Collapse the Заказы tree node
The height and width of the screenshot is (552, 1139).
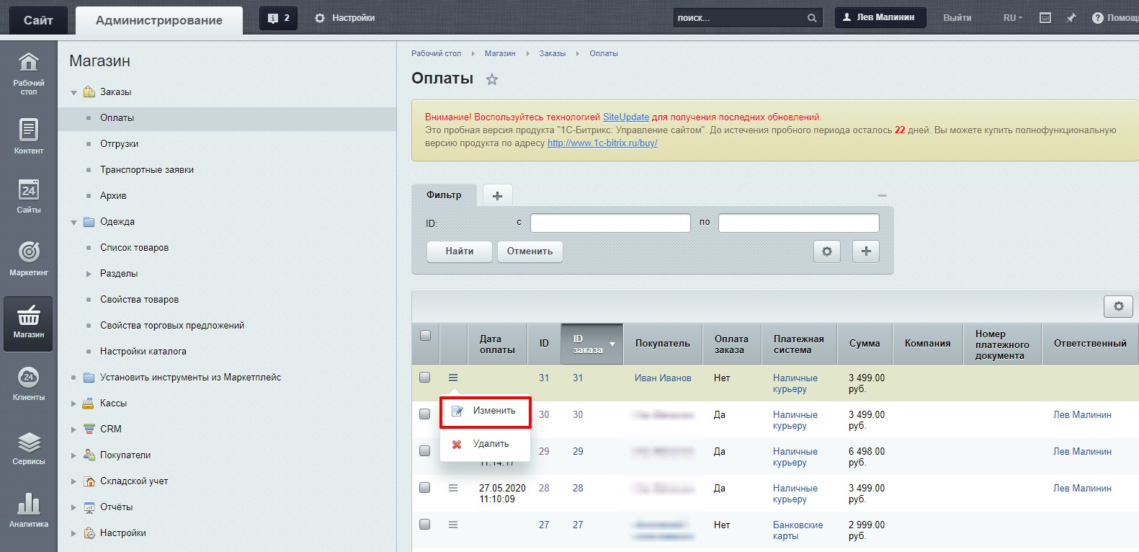pyautogui.click(x=73, y=93)
